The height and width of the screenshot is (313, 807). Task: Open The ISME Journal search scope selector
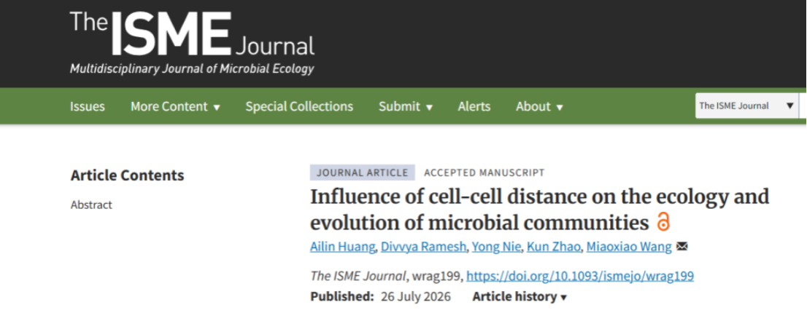click(746, 106)
